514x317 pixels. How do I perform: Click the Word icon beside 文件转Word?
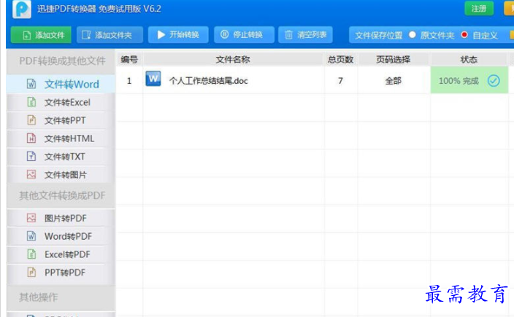(x=31, y=84)
